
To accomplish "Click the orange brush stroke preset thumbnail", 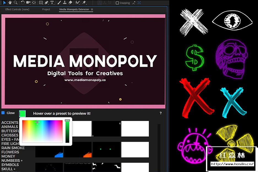I will click(x=78, y=149).
